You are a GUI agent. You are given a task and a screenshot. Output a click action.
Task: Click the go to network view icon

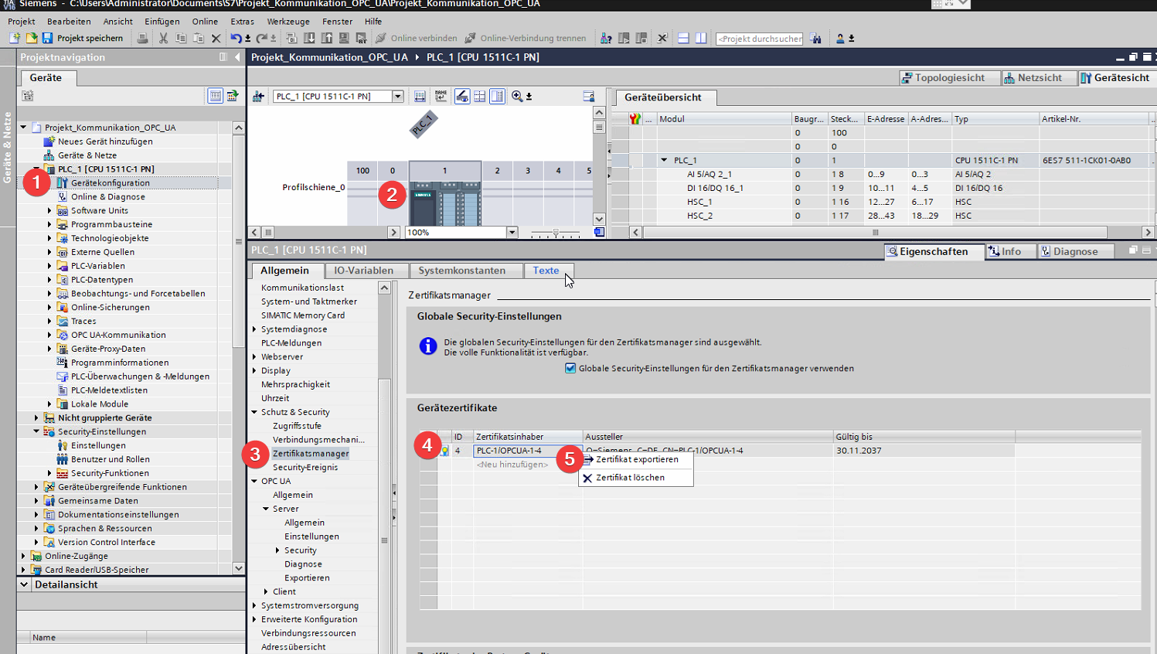point(258,96)
